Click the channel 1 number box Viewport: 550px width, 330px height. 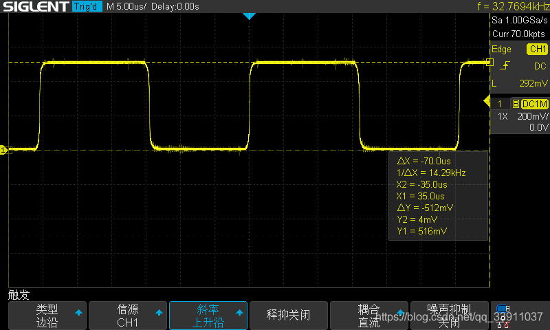coord(500,104)
